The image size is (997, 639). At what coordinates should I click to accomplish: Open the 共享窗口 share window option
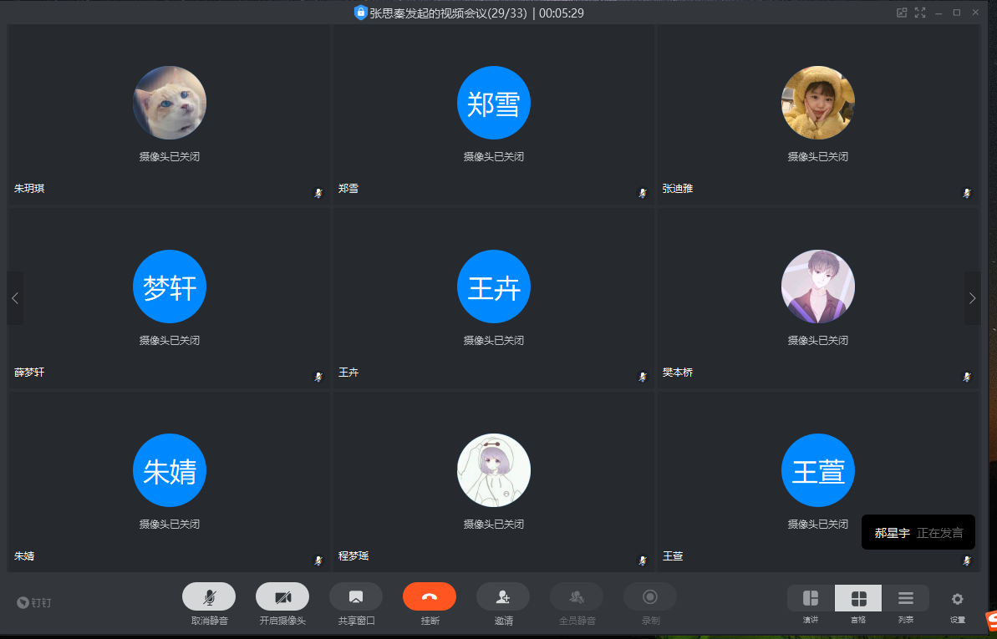click(356, 596)
